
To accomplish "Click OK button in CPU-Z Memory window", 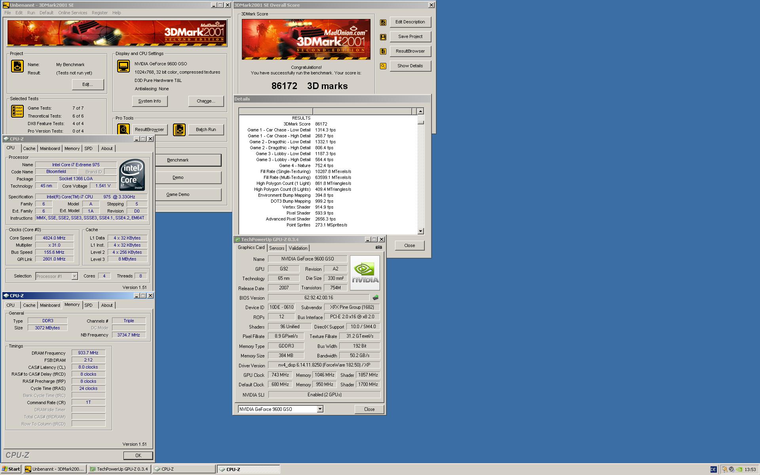I will coord(138,456).
